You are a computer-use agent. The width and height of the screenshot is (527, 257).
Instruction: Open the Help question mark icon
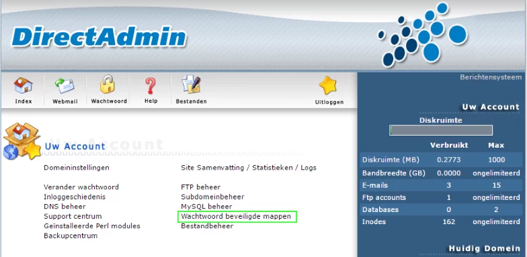click(x=151, y=86)
